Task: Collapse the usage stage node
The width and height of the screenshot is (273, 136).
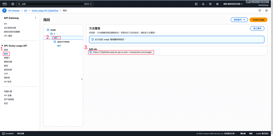Action: click(x=48, y=30)
